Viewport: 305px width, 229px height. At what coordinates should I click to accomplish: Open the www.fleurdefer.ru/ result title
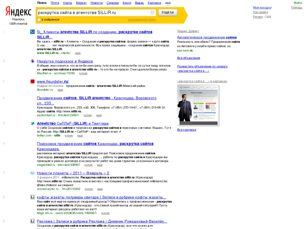(53, 82)
